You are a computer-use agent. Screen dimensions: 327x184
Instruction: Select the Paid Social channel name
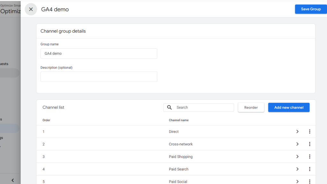tap(178, 182)
